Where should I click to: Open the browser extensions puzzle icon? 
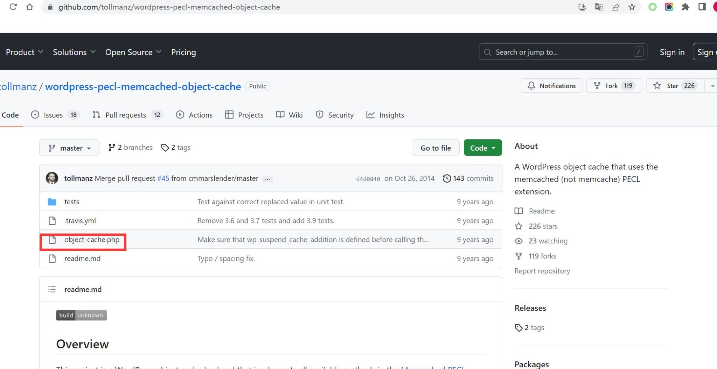[x=685, y=7]
